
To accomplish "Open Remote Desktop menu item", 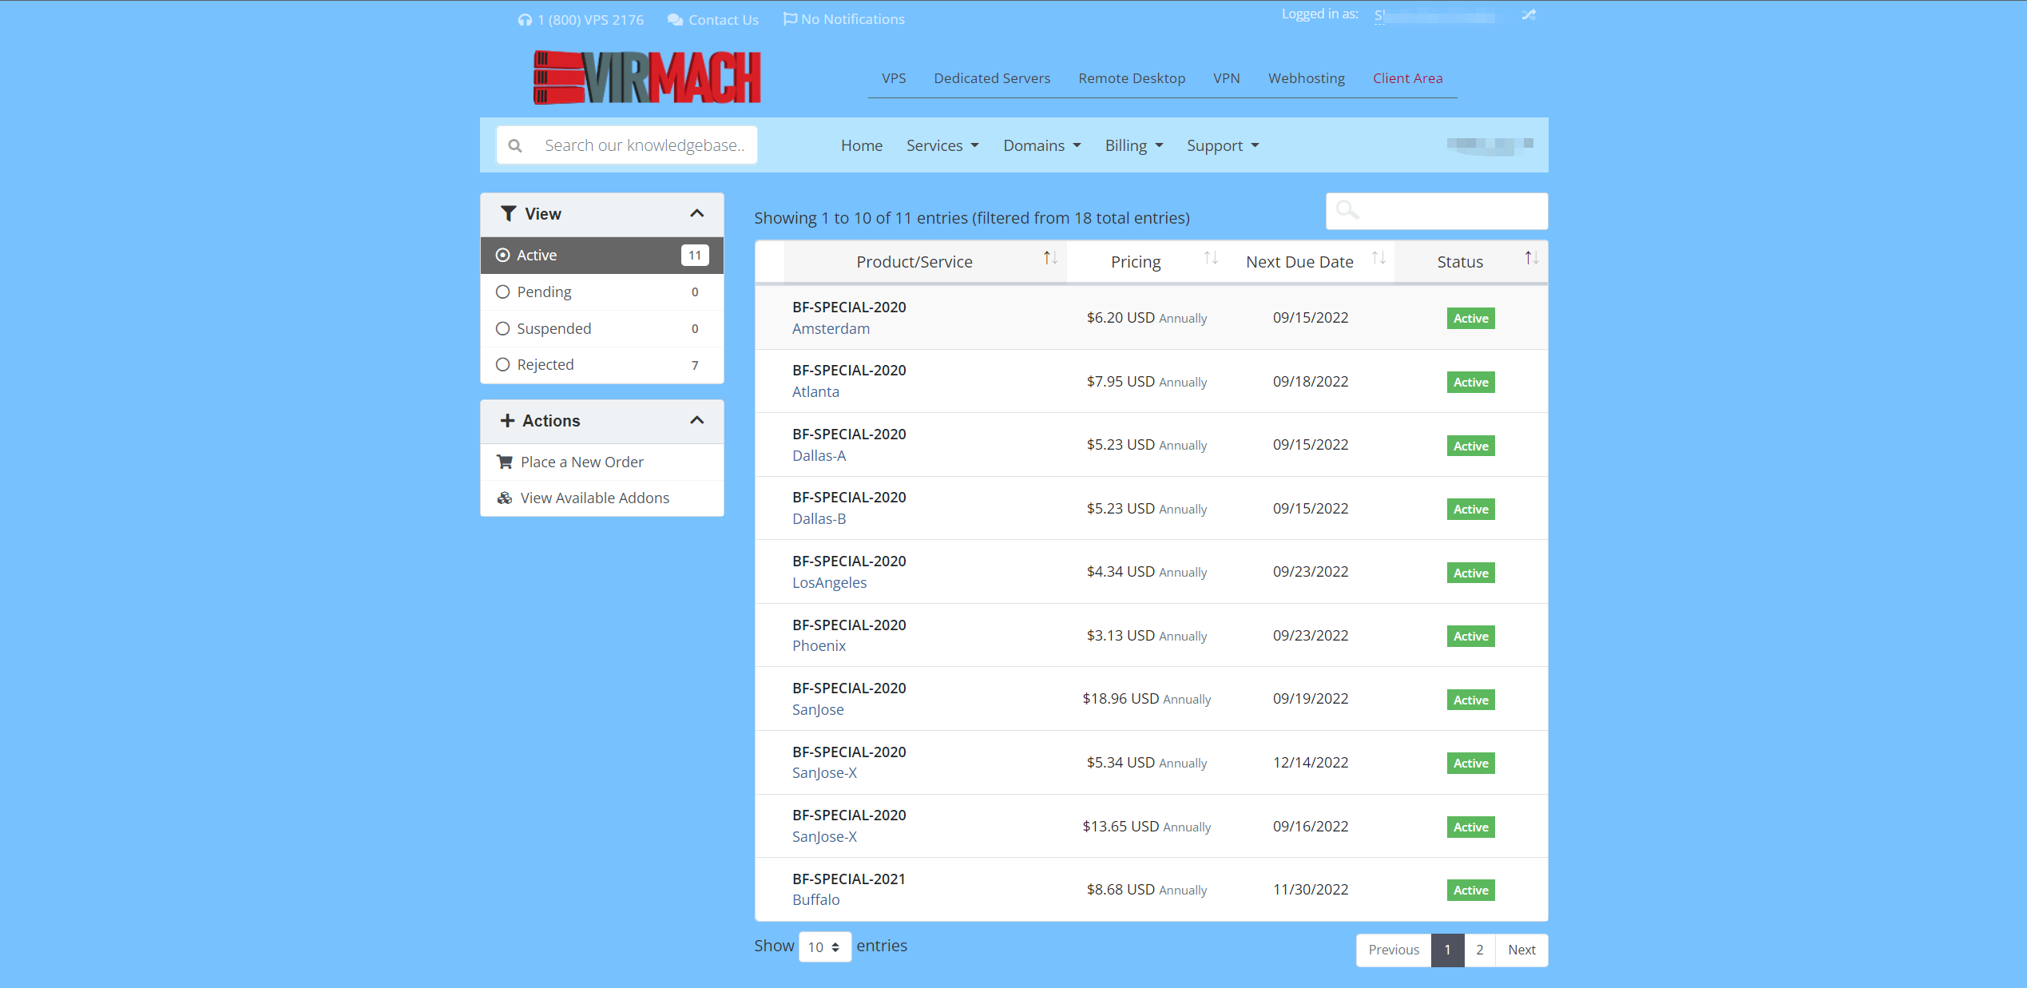I will tap(1132, 78).
